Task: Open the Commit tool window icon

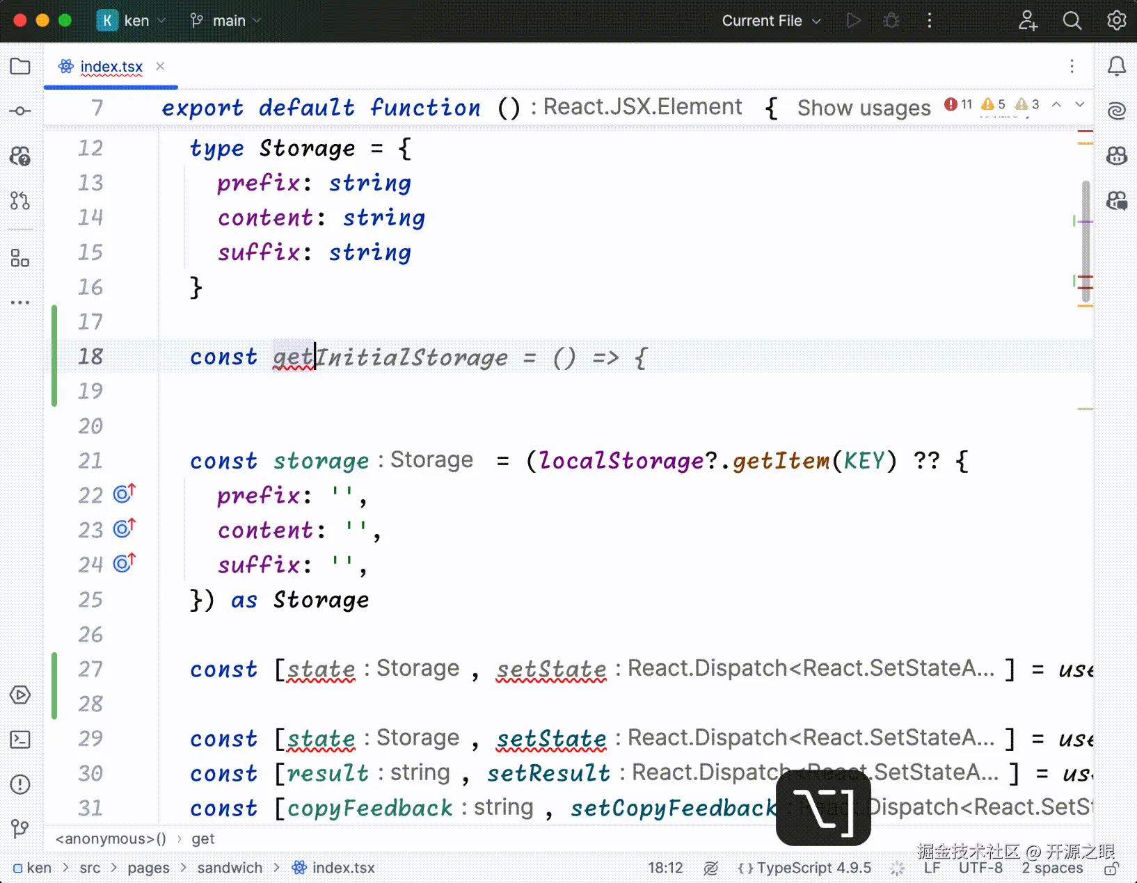Action: click(x=20, y=111)
